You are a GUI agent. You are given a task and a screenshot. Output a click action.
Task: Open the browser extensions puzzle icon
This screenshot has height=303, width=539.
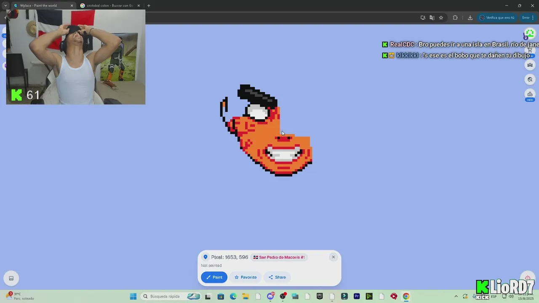[x=455, y=18]
